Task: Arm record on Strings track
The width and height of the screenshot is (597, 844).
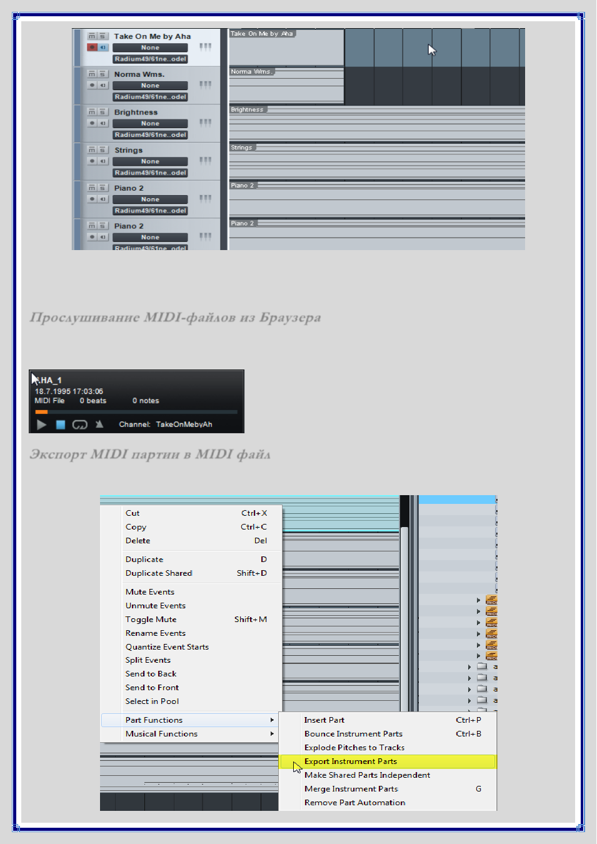Action: click(x=92, y=161)
